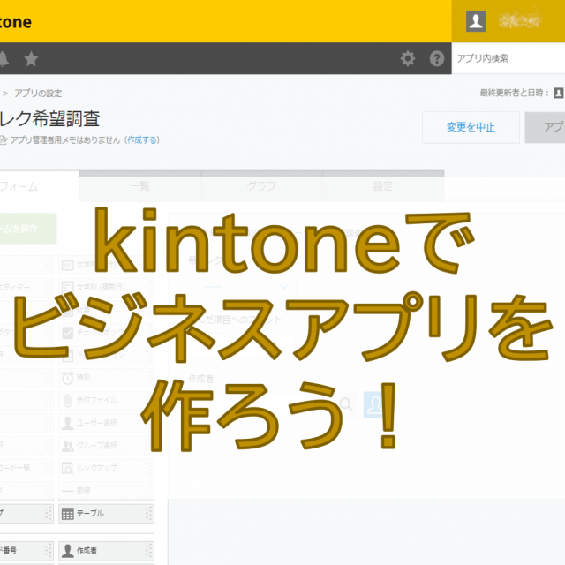The image size is (565, 565).
Task: Click the アプリ内検索 search field
Action: (508, 58)
